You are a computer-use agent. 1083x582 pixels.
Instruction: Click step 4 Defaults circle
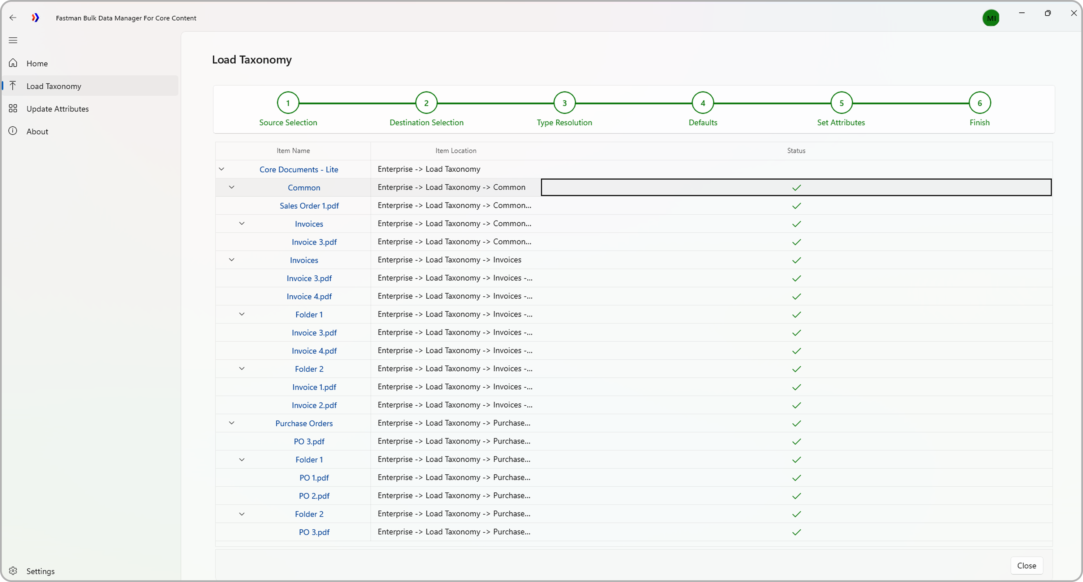[703, 103]
